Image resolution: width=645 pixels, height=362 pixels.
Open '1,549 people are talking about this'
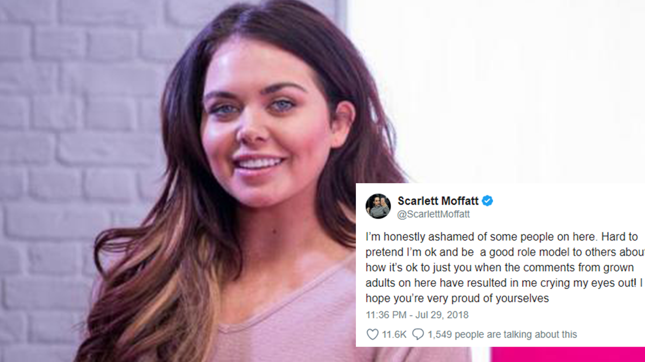[502, 335]
